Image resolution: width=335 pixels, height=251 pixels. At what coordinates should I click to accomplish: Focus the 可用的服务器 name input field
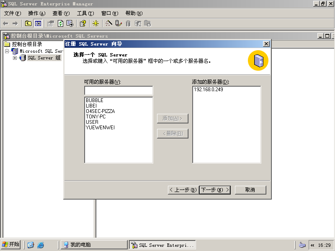[119, 90]
